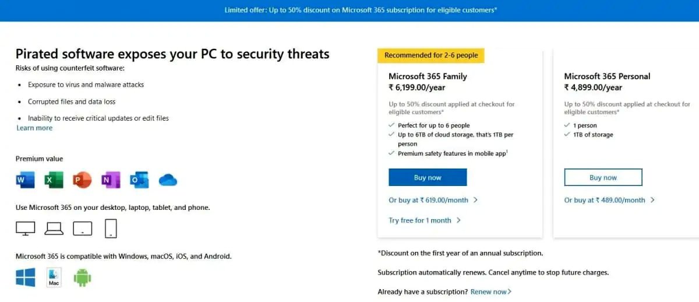Click the phone device icon
Viewport: 699px width, 302px height.
[111, 228]
